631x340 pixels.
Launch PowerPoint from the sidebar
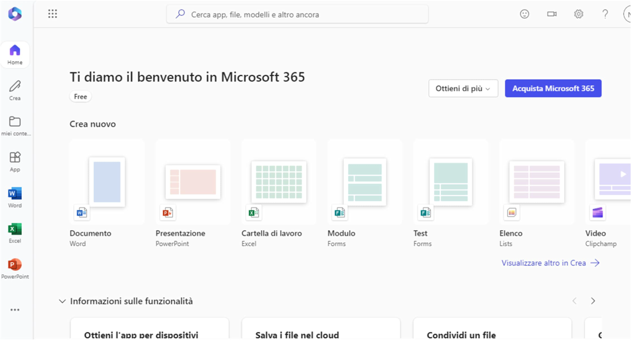(15, 269)
